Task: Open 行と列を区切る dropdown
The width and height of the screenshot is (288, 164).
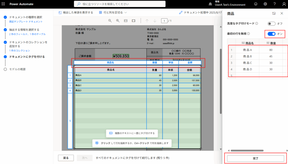Action: pyautogui.click(x=113, y=12)
